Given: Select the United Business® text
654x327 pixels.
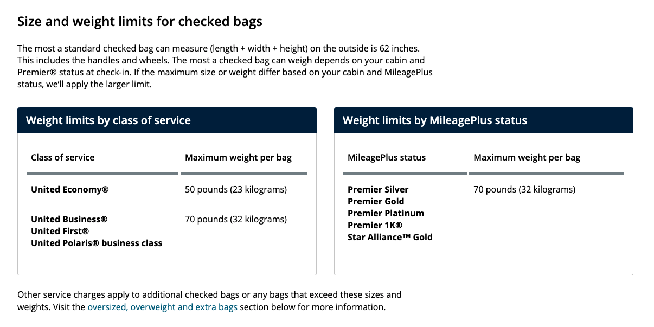Looking at the screenshot, I should pos(69,219).
